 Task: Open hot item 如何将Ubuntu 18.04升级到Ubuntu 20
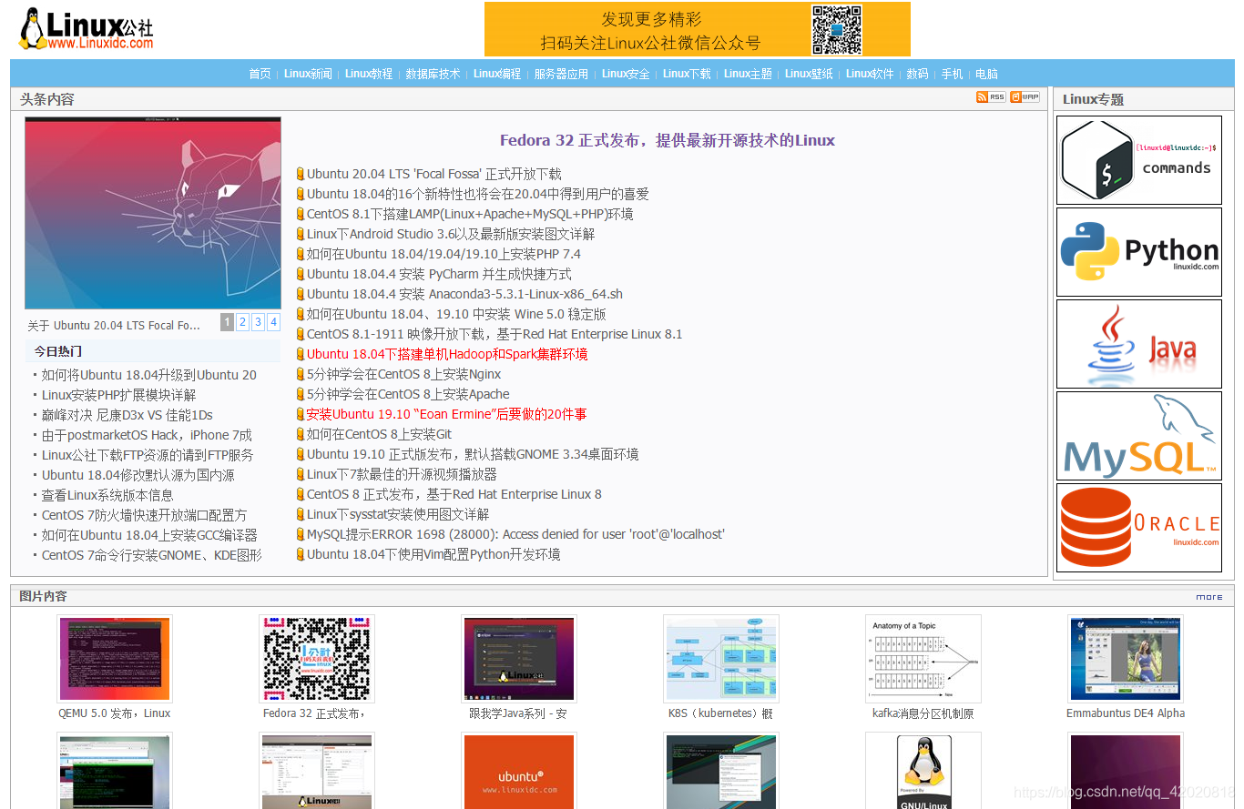(149, 375)
